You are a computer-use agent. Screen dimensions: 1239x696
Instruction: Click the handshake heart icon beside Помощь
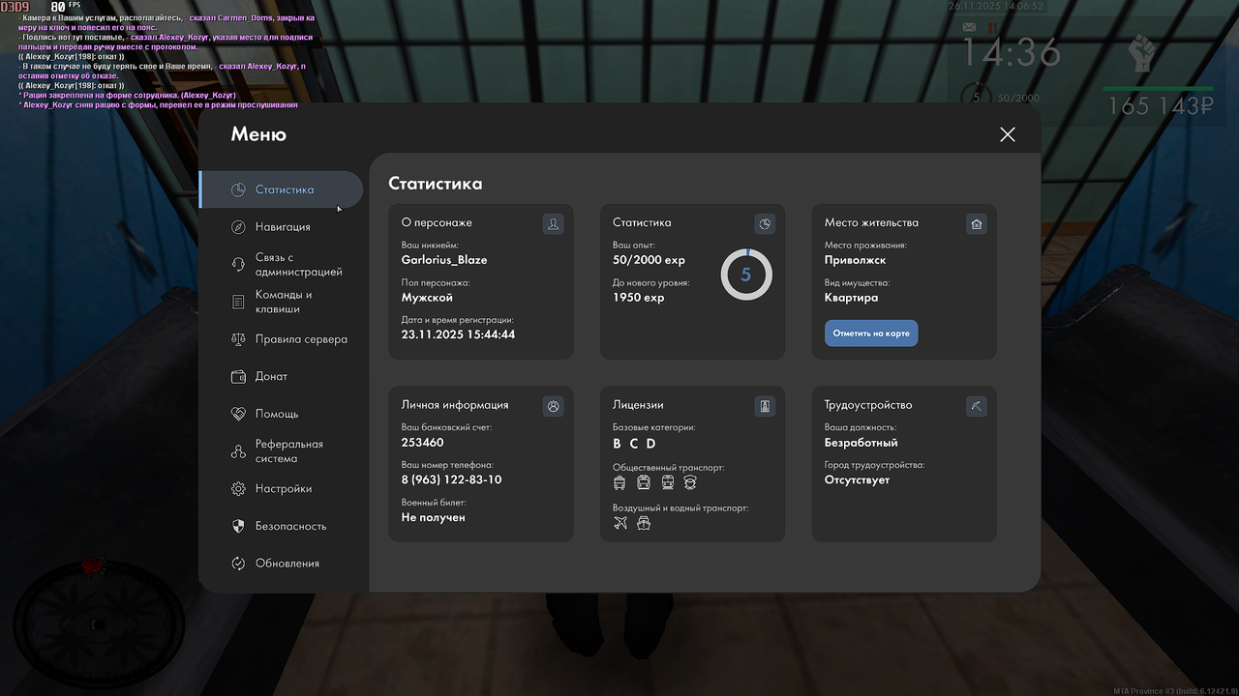[x=238, y=414]
